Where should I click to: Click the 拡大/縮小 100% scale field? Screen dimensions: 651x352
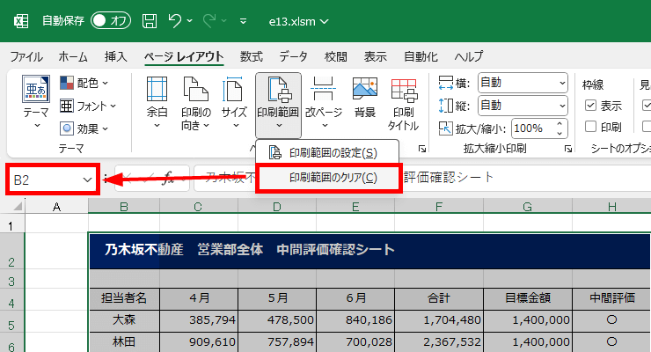click(x=533, y=128)
